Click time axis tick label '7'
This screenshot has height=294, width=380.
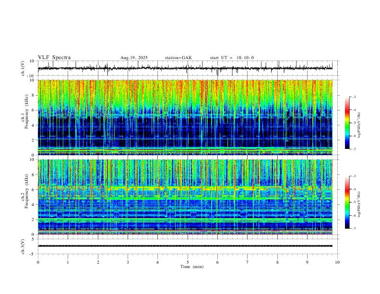pos(248,262)
